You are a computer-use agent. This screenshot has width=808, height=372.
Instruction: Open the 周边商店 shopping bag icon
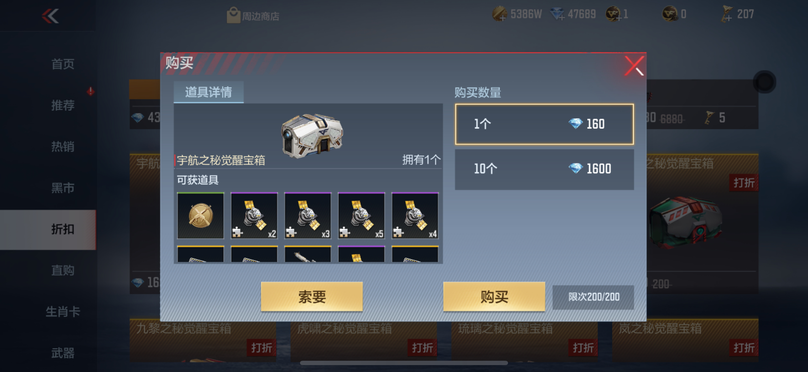point(233,15)
